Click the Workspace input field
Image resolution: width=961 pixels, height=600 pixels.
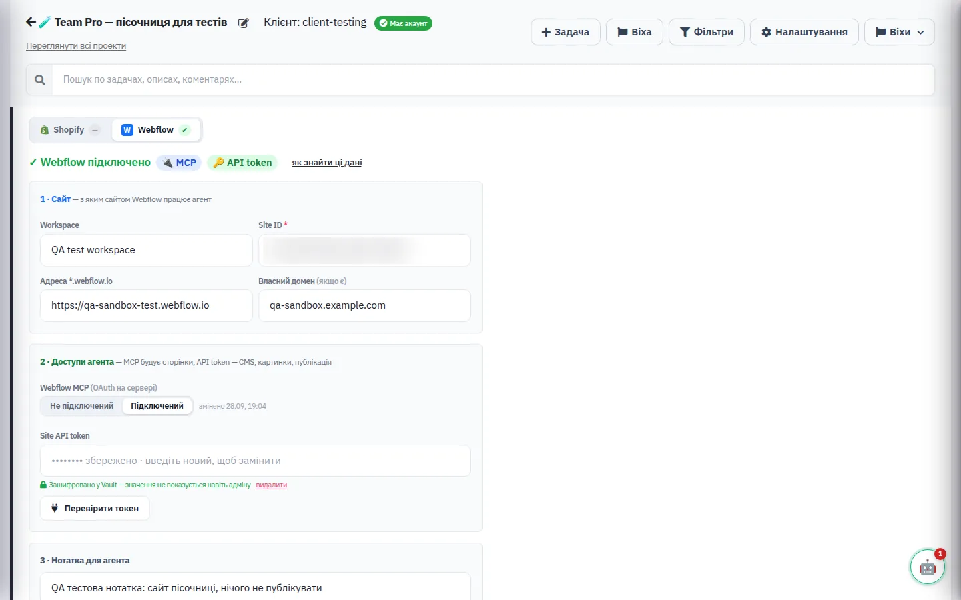[x=146, y=250]
